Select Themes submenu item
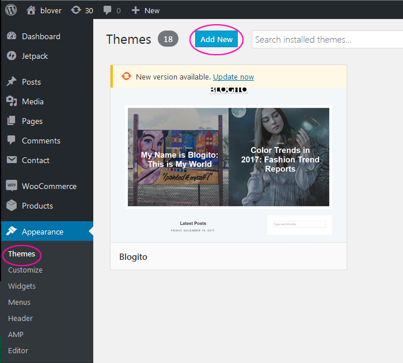Image resolution: width=403 pixels, height=363 pixels. point(22,254)
